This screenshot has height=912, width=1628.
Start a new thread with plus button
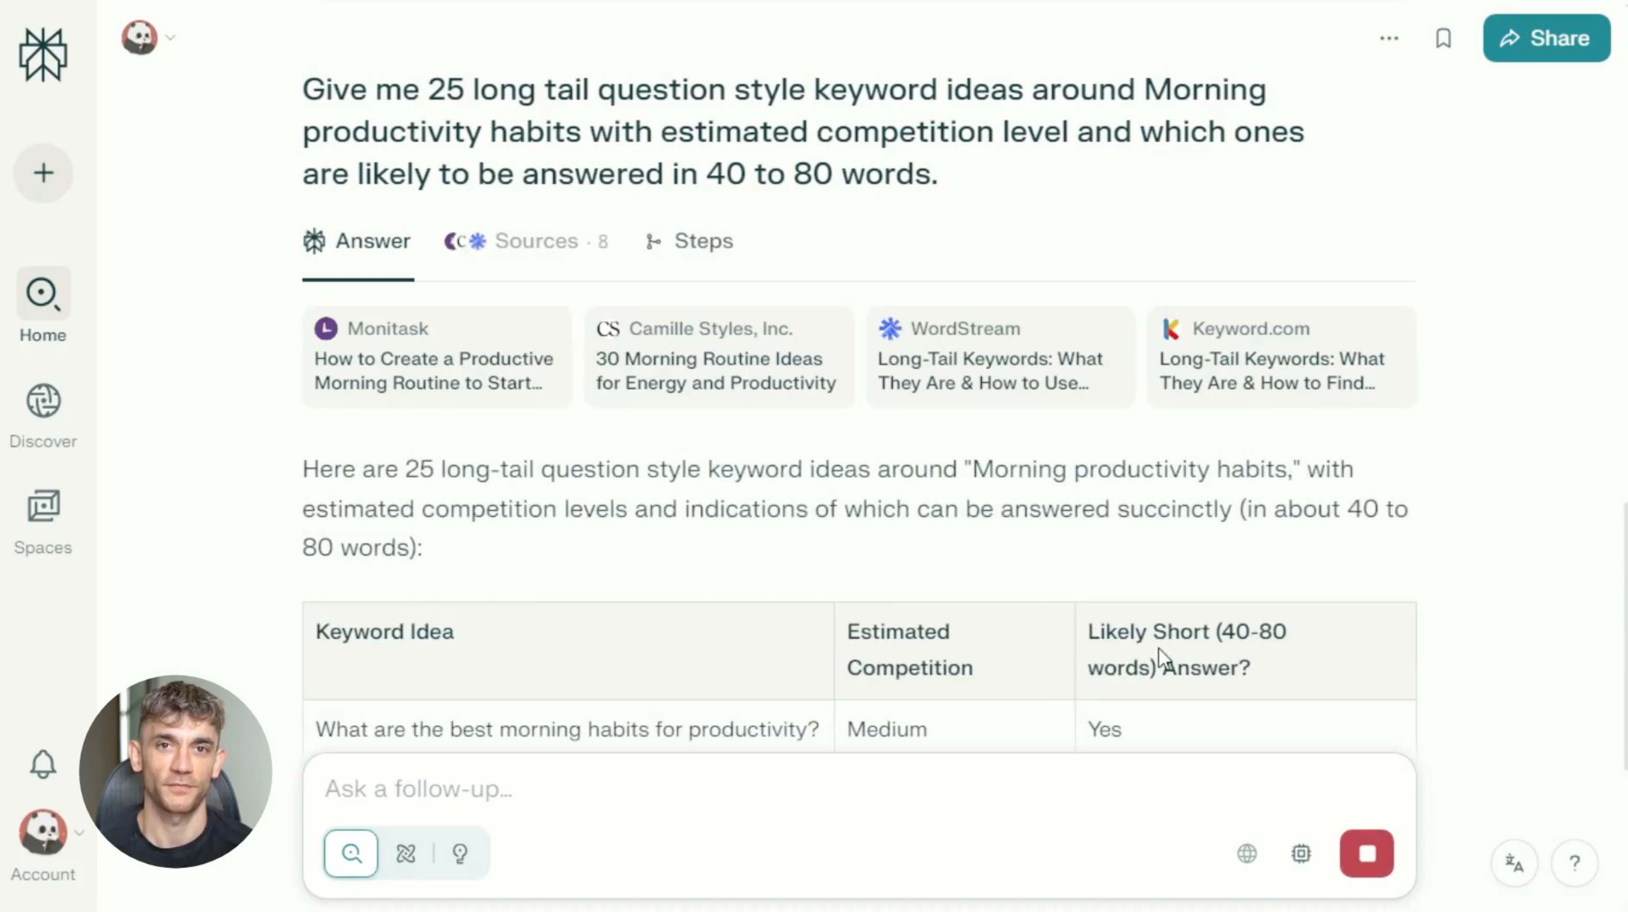(x=43, y=173)
